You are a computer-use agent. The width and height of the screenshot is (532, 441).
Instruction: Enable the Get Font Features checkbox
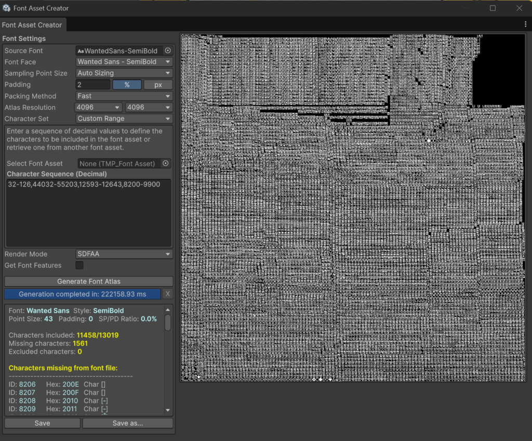pyautogui.click(x=79, y=266)
